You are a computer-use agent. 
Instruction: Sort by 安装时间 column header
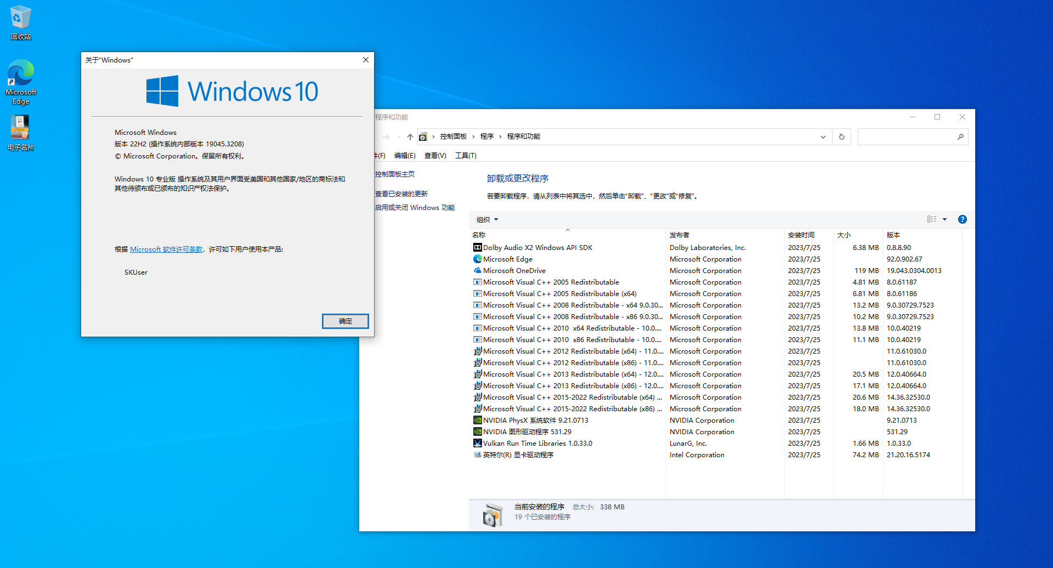pos(809,235)
